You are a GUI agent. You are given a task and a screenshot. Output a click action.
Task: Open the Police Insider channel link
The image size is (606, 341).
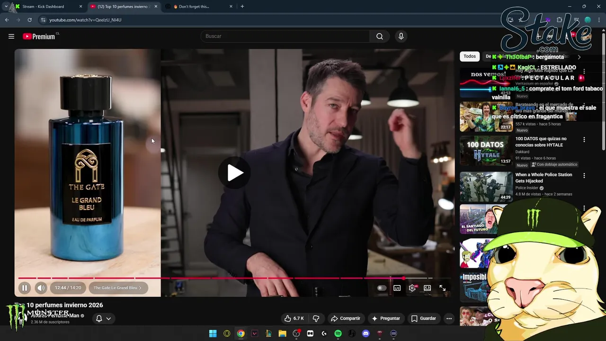pos(527,188)
